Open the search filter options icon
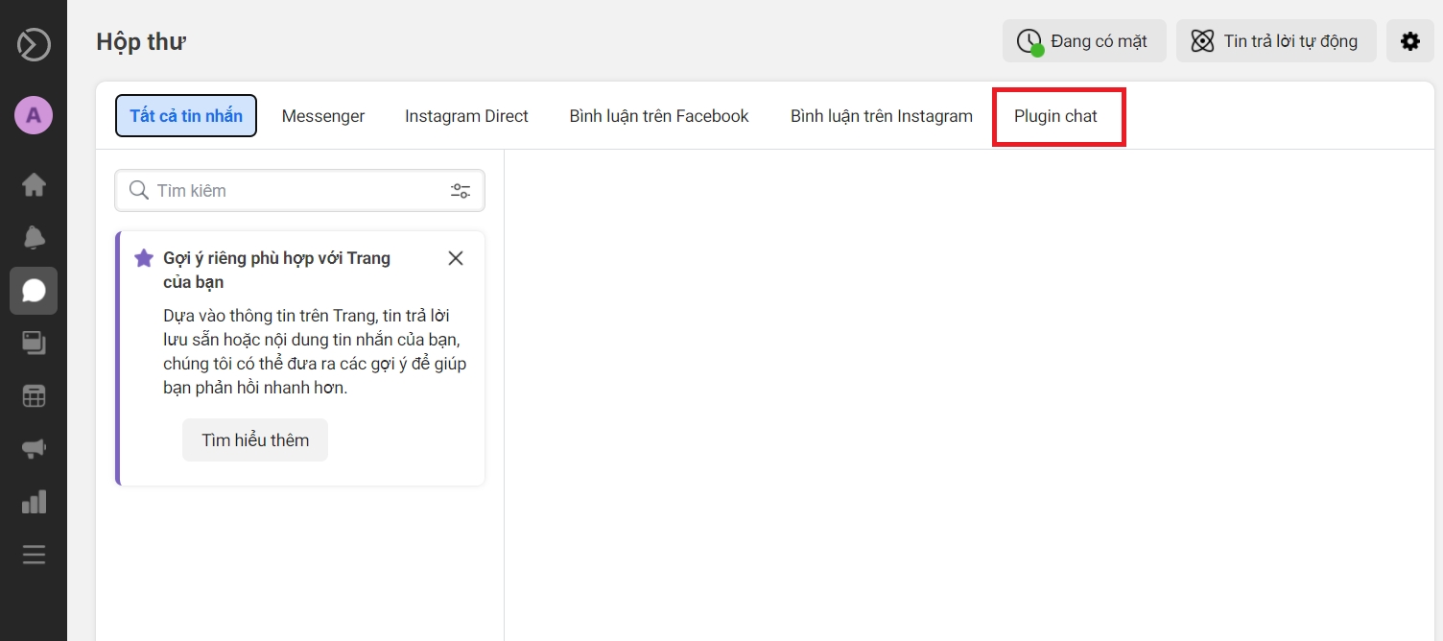The width and height of the screenshot is (1443, 641). coord(461,191)
